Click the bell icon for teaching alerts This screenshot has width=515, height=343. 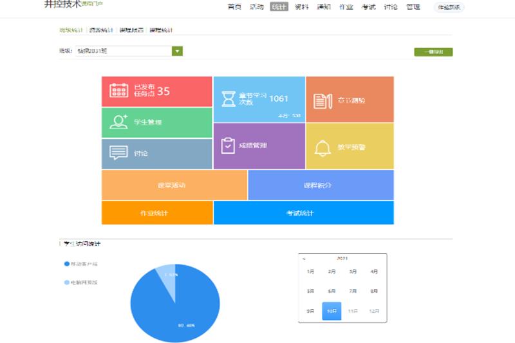click(322, 147)
